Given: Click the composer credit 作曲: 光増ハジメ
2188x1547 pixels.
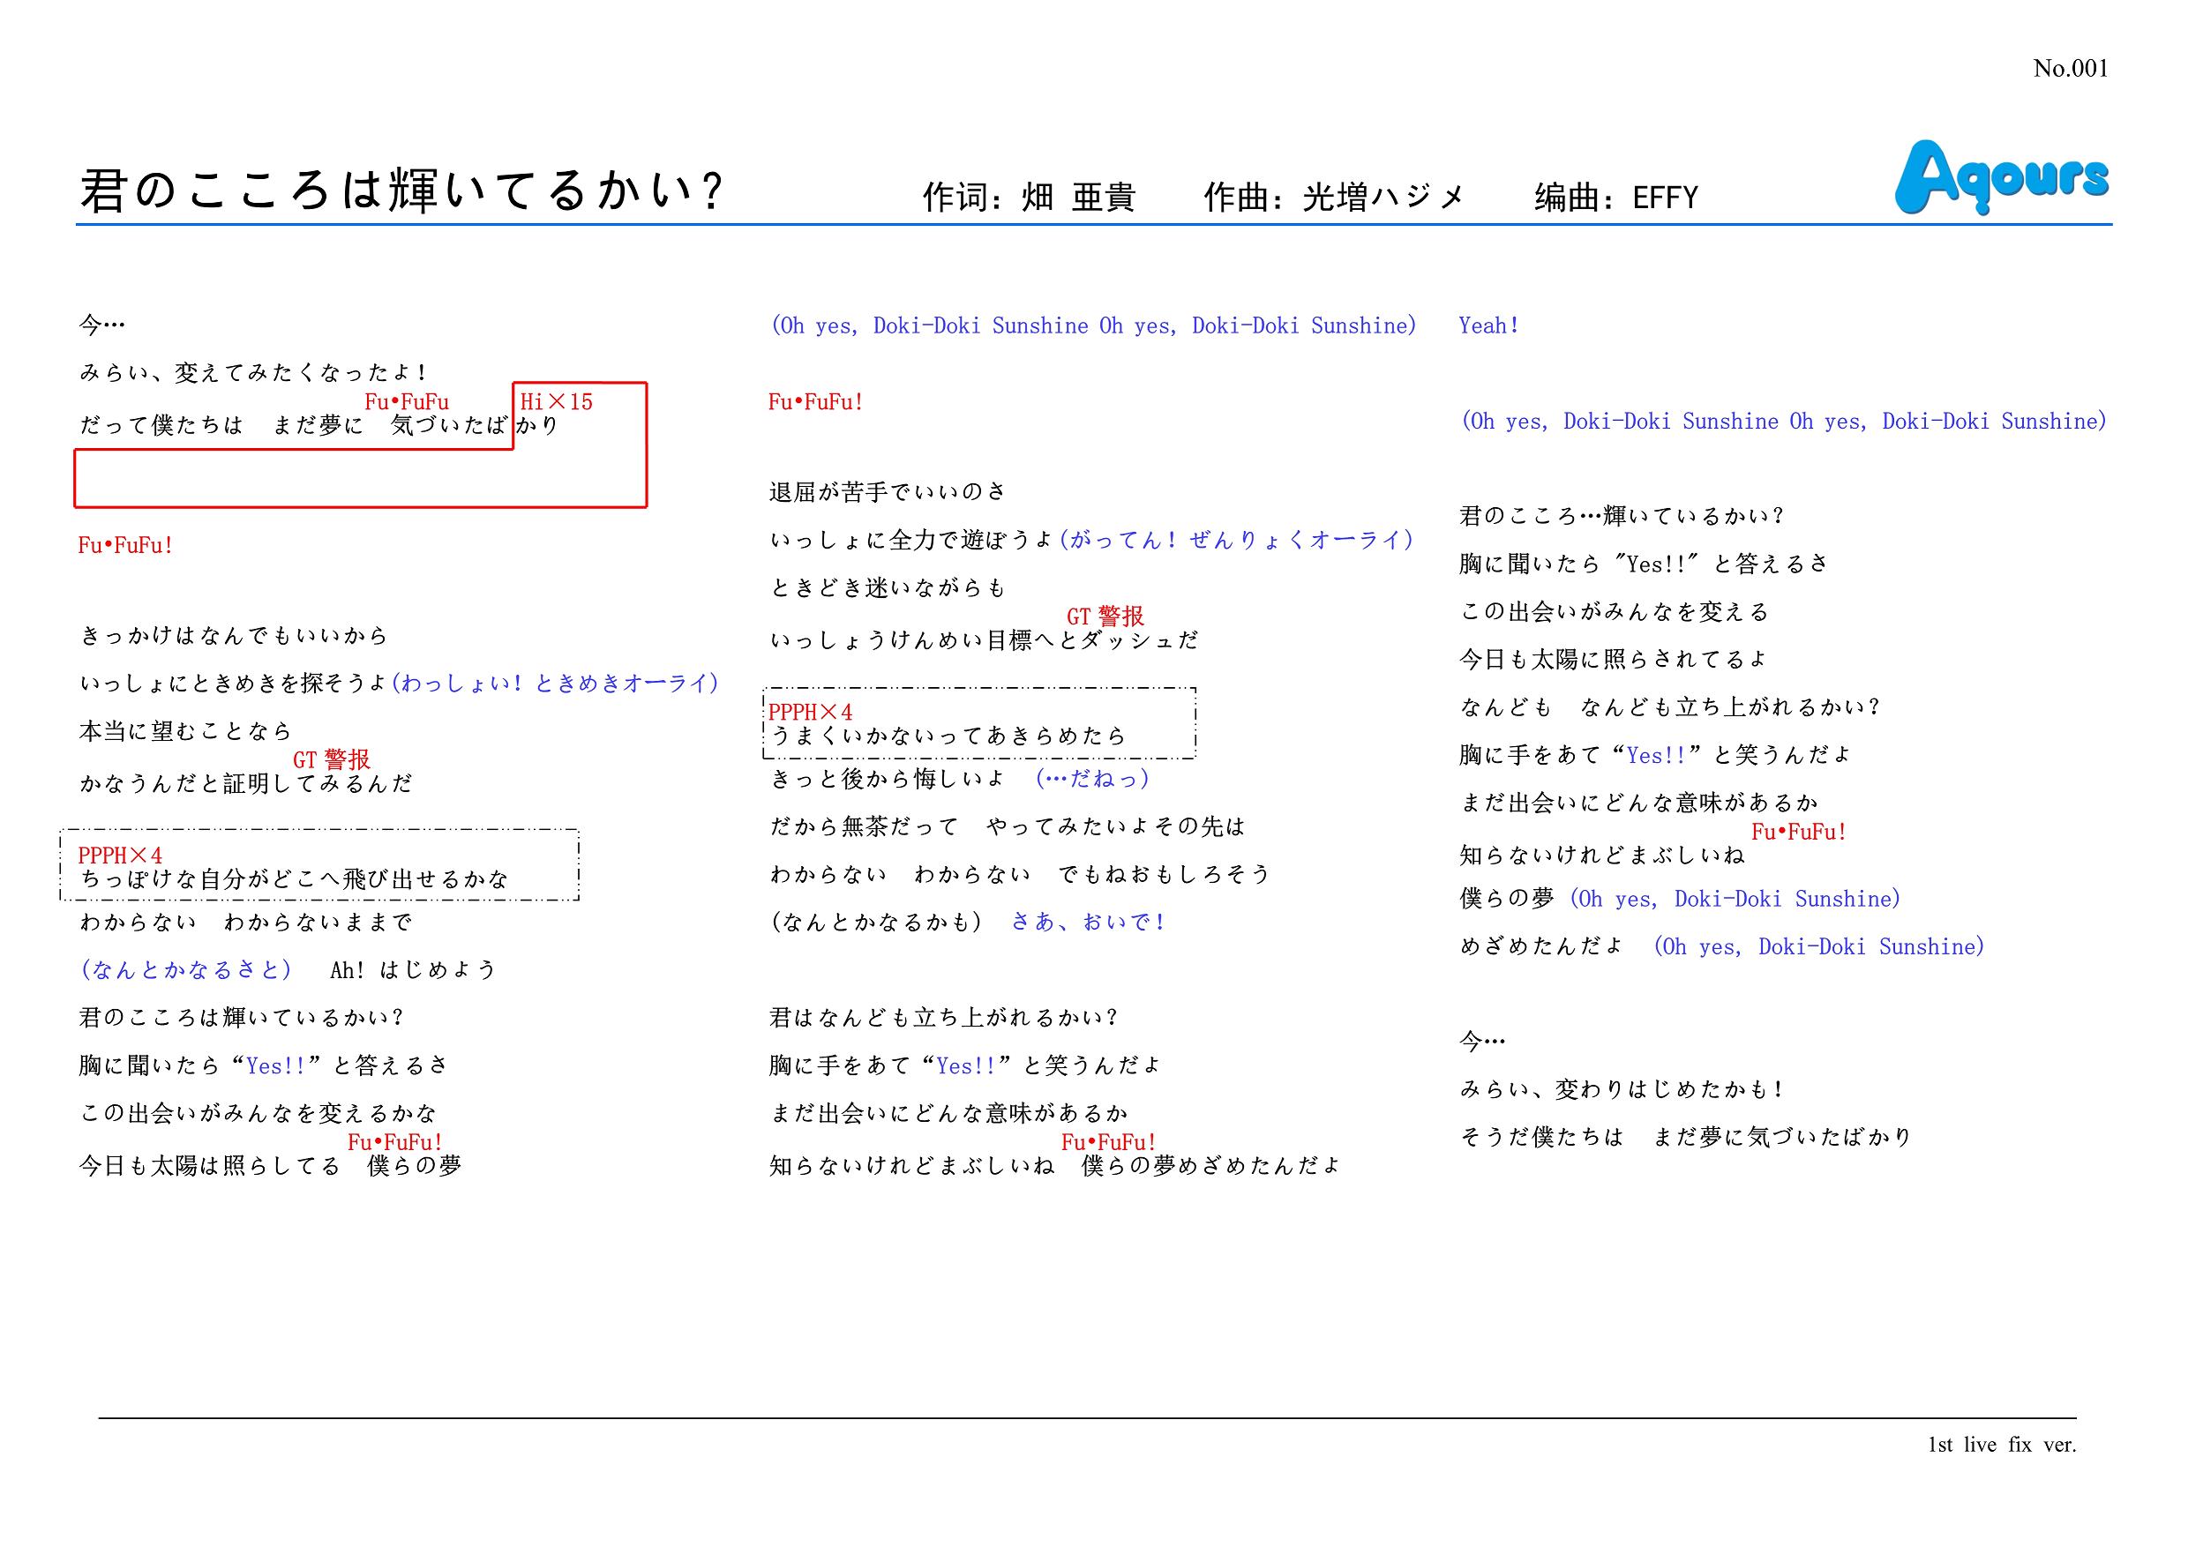Looking at the screenshot, I should coord(1333,198).
